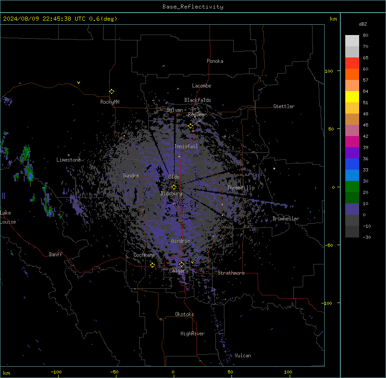Click the Banff town label
386x378 pixels.
coord(56,255)
